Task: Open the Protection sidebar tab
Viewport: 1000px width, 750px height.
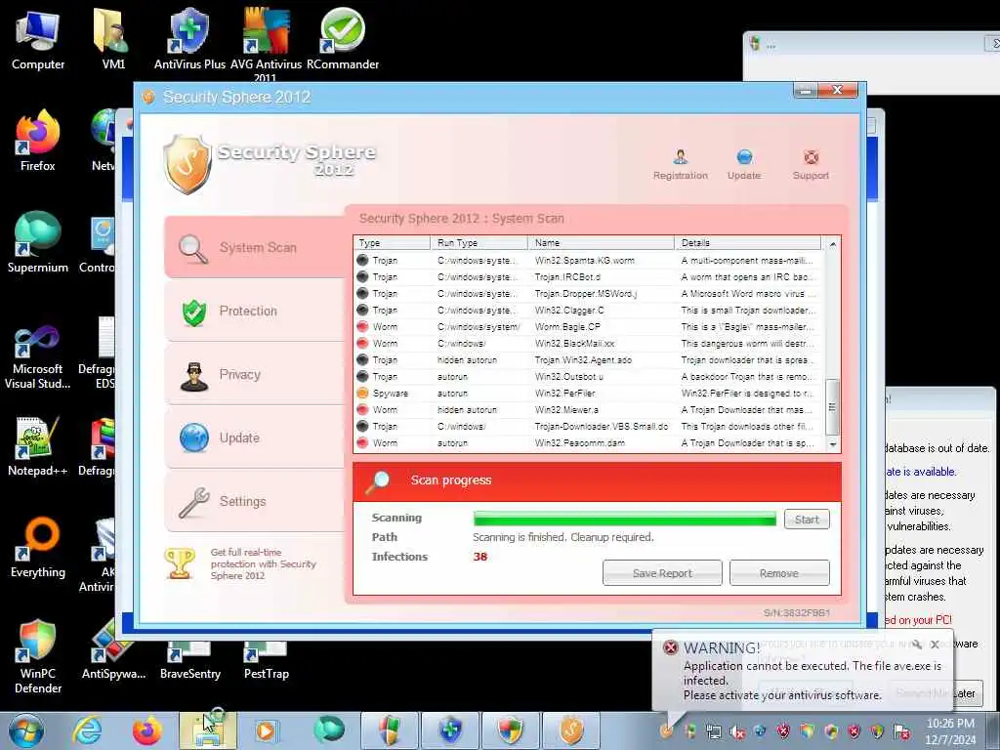Action: coord(255,312)
